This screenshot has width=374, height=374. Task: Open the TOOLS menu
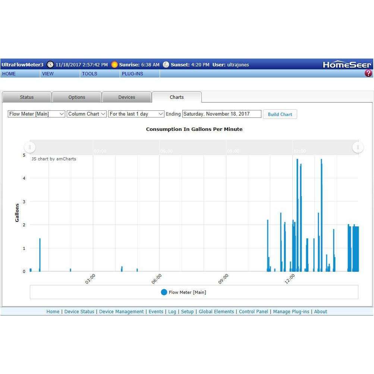tap(89, 74)
